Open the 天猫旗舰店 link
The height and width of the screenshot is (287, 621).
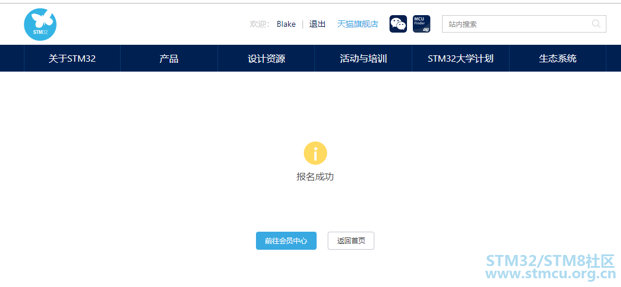point(357,24)
